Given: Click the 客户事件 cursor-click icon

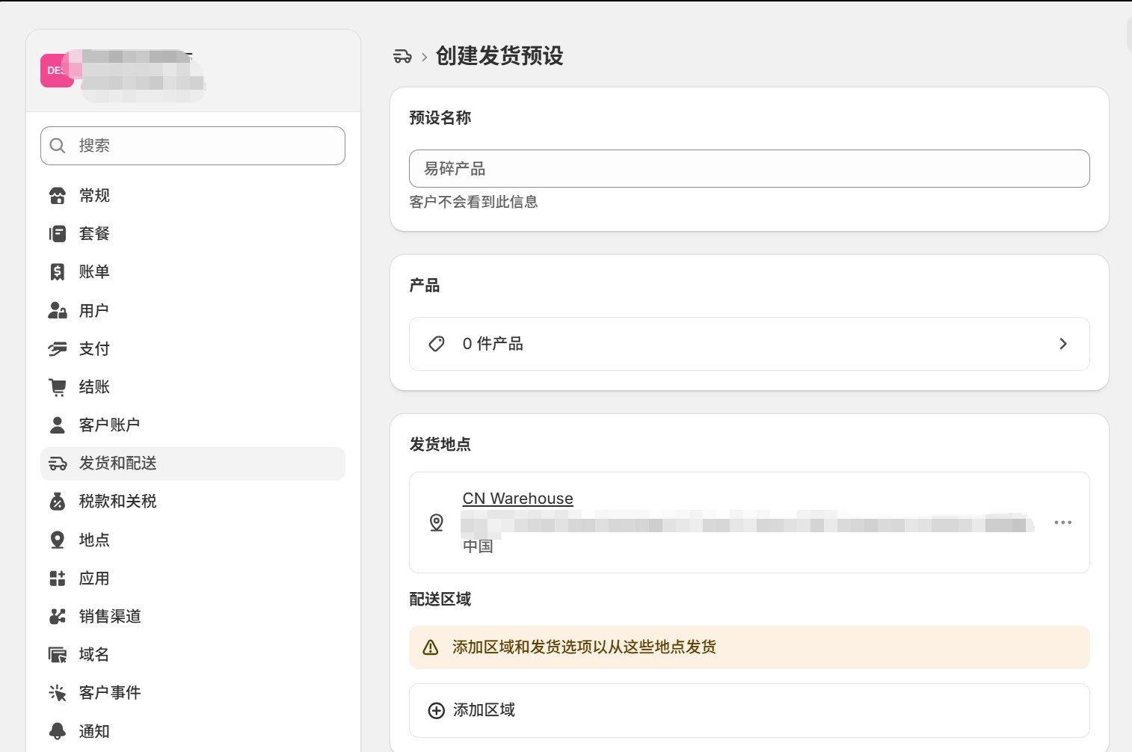Looking at the screenshot, I should point(58,693).
